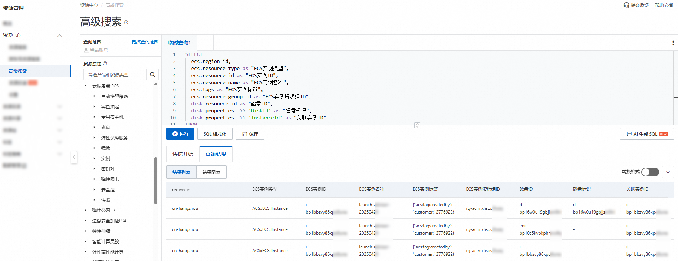Click the 资源管理 sidebar title
Viewport: 678px width, 261px height.
(13, 8)
